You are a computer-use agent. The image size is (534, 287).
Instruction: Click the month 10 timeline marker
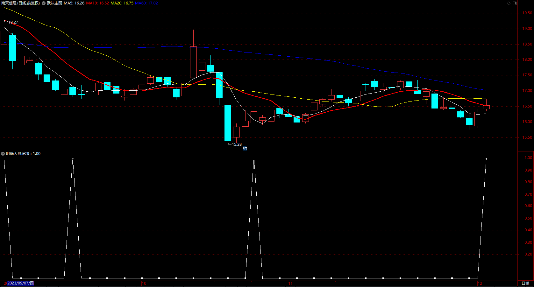point(144,283)
